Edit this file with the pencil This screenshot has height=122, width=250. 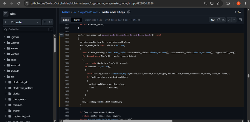click(x=229, y=20)
